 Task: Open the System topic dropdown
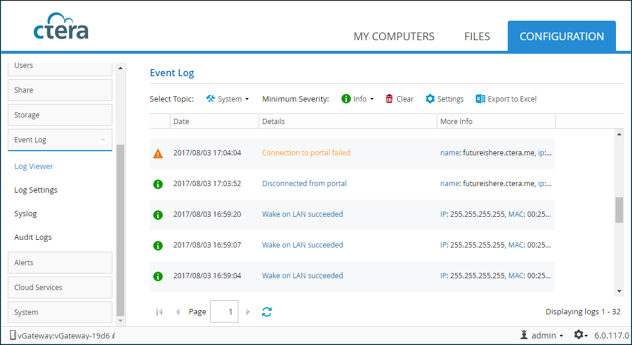point(228,99)
